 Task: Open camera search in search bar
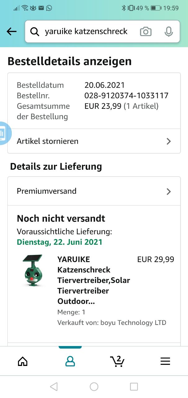click(145, 31)
